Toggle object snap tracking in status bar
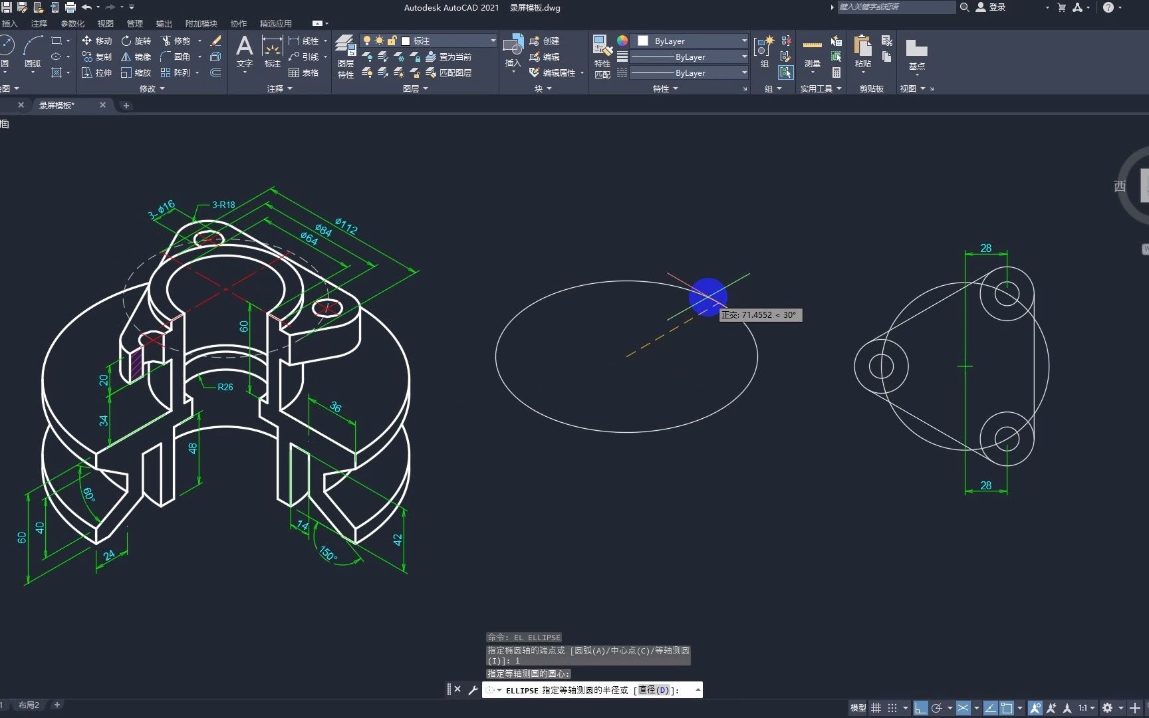The image size is (1149, 718). click(990, 708)
